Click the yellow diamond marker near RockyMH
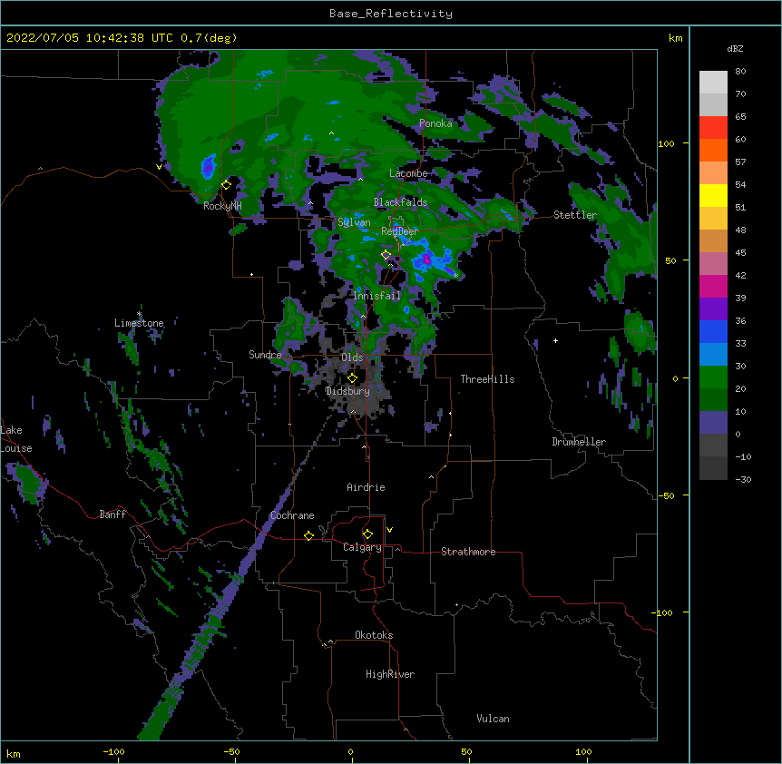 pos(227,185)
